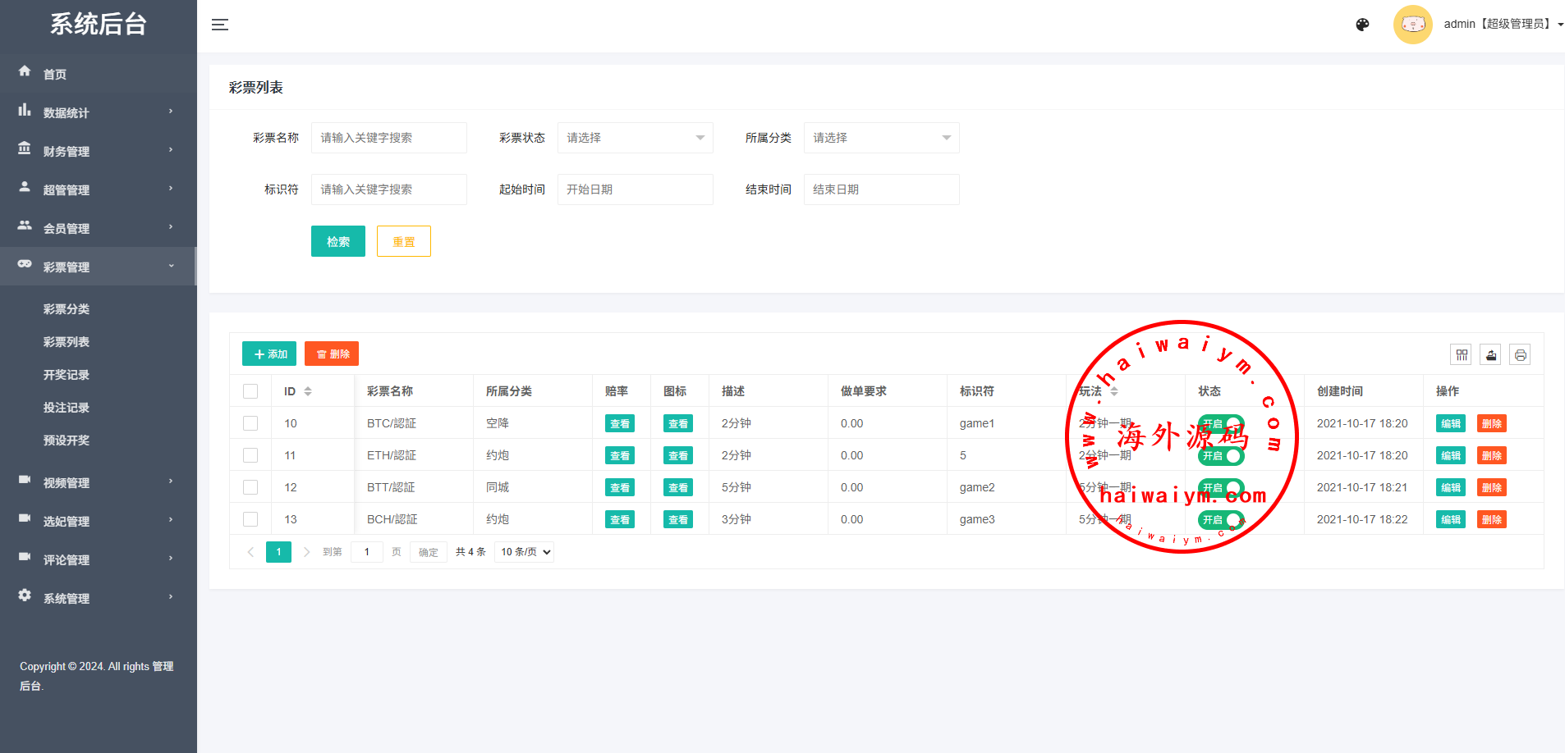
Task: Open the theme color palette icon
Action: coord(1362,25)
